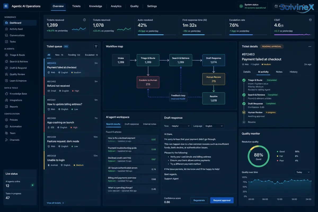Click the CSAT card smiley icon
Screen dimensions: 318x212
pos(310,20)
